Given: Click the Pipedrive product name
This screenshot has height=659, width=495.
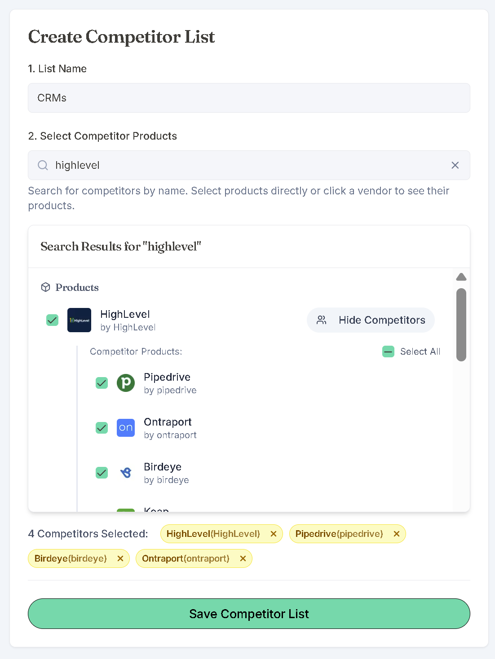Looking at the screenshot, I should click(167, 377).
